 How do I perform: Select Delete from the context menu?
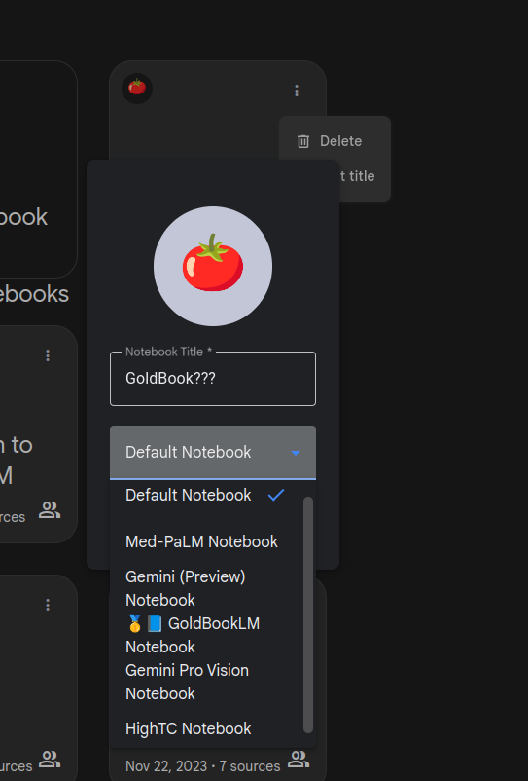(x=334, y=141)
